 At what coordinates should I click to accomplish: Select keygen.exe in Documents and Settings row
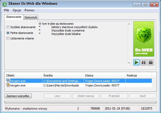tap(78, 81)
